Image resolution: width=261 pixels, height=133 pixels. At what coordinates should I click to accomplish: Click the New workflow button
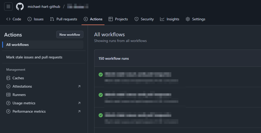coord(70,34)
